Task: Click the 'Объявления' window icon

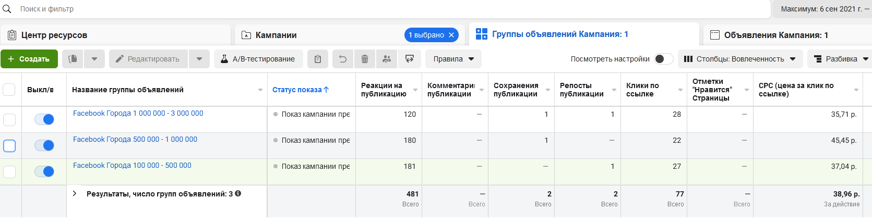Action: 715,35
